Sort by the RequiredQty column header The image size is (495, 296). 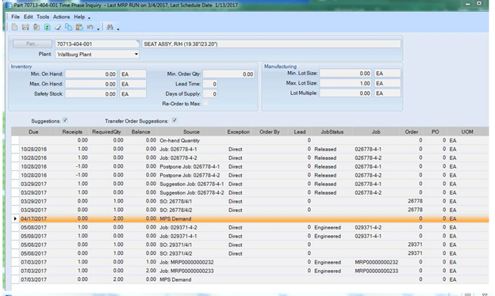coord(106,131)
